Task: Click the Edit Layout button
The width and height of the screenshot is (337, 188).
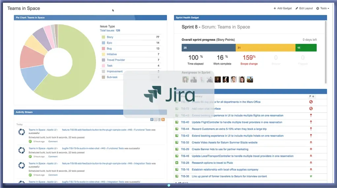Action: pyautogui.click(x=304, y=8)
